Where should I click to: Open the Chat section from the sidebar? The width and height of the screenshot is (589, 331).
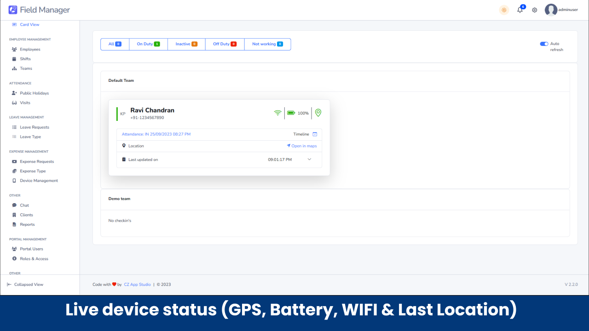pos(25,205)
